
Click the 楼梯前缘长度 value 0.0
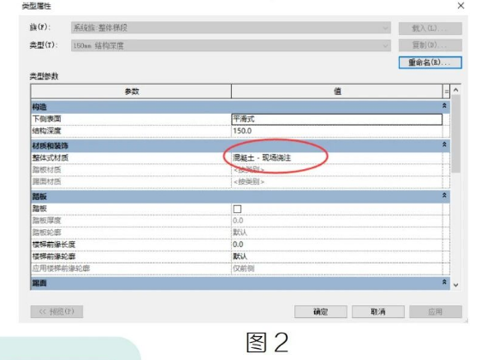pyautogui.click(x=337, y=245)
